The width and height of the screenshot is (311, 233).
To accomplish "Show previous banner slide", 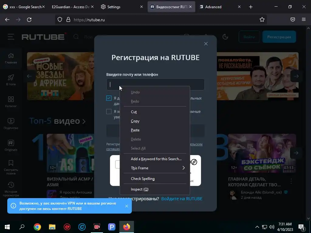I will (x=29, y=76).
